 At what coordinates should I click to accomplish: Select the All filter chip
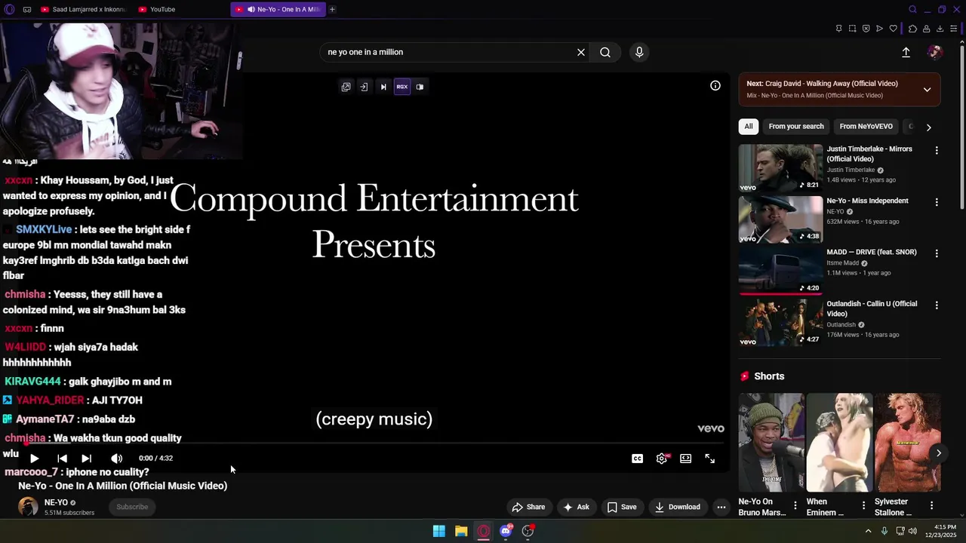coord(748,127)
